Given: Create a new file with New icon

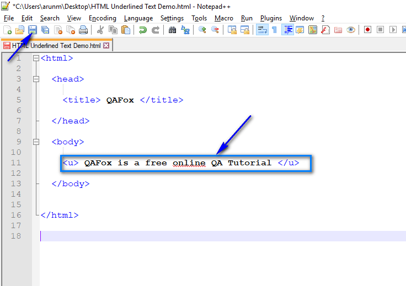Looking at the screenshot, I should click(8, 30).
